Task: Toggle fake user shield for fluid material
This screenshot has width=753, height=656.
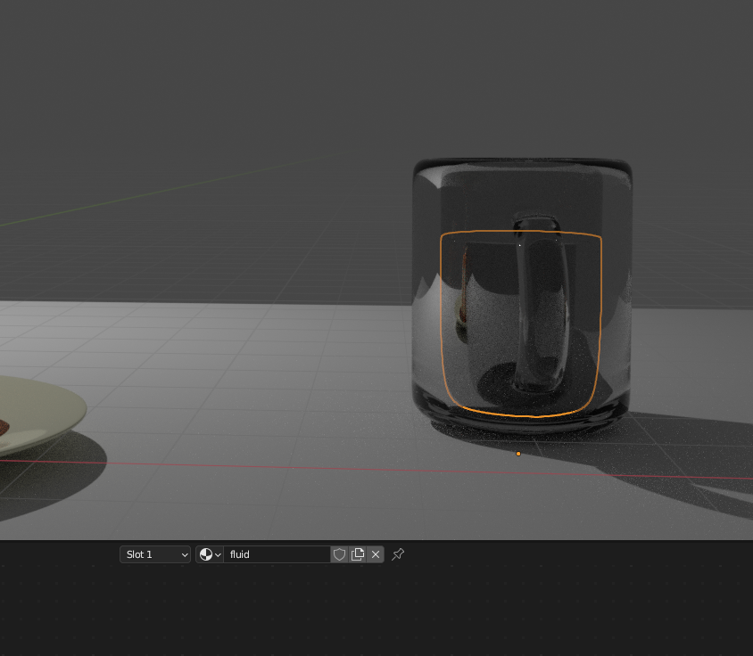Action: pos(339,554)
